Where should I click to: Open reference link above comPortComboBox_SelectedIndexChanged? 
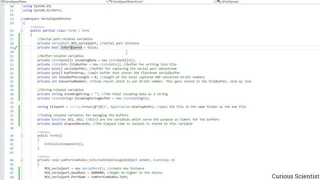coord(43,156)
